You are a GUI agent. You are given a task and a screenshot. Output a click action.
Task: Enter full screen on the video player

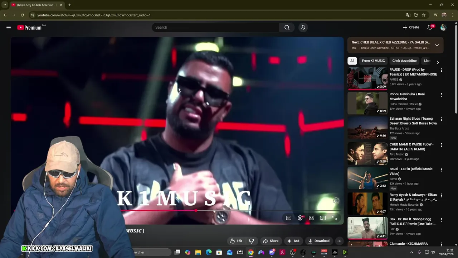coord(334,218)
